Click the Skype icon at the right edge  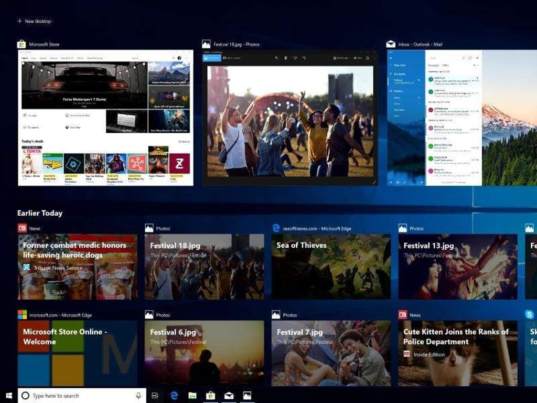530,315
